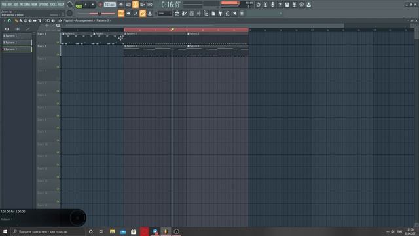Open the Browser shortcut icon

pyautogui.click(x=206, y=13)
